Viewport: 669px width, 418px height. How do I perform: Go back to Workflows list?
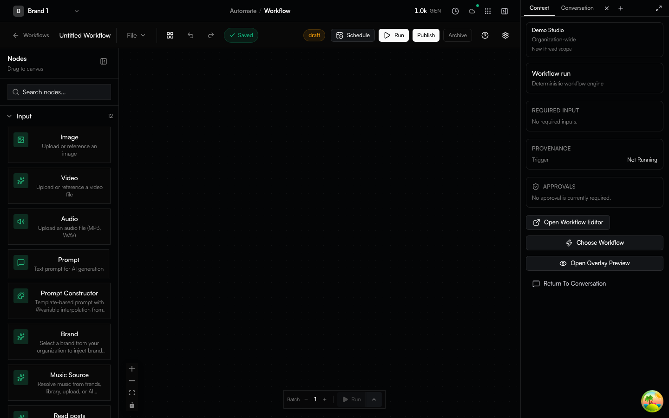point(31,35)
